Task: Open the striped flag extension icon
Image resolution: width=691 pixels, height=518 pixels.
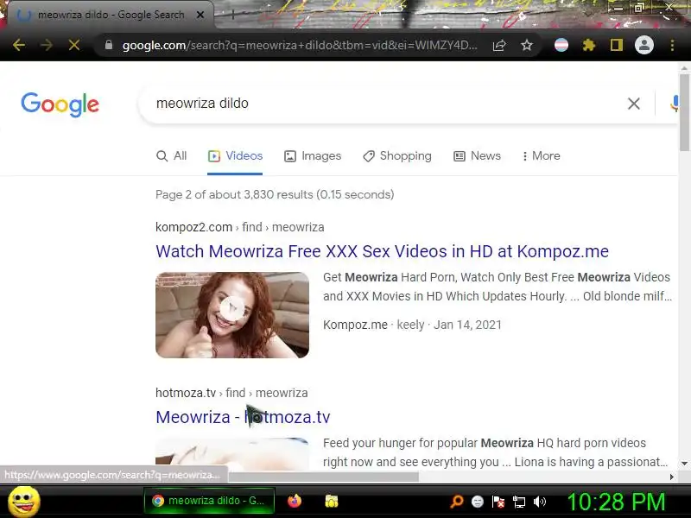Action: pyautogui.click(x=561, y=45)
